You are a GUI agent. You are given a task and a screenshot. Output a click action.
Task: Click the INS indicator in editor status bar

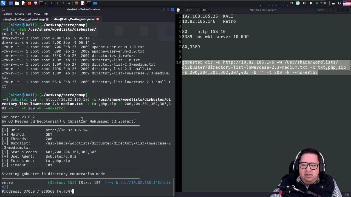347,195
